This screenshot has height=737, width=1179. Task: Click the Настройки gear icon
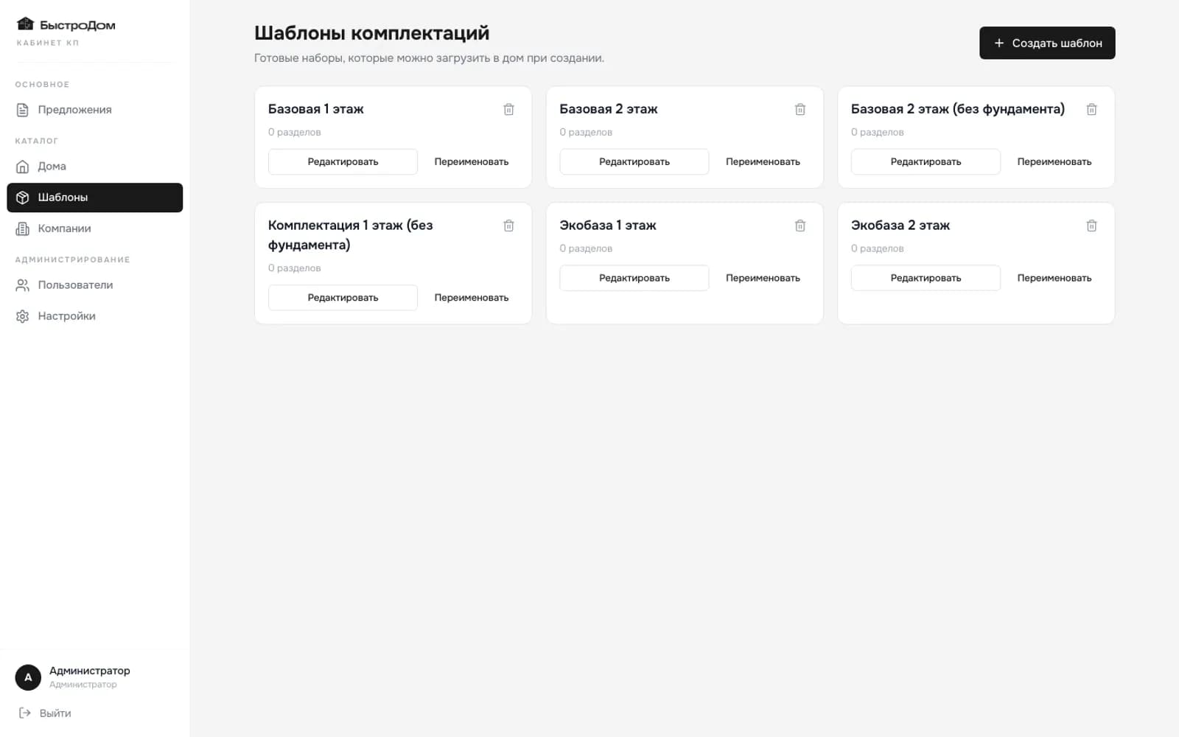pos(23,316)
